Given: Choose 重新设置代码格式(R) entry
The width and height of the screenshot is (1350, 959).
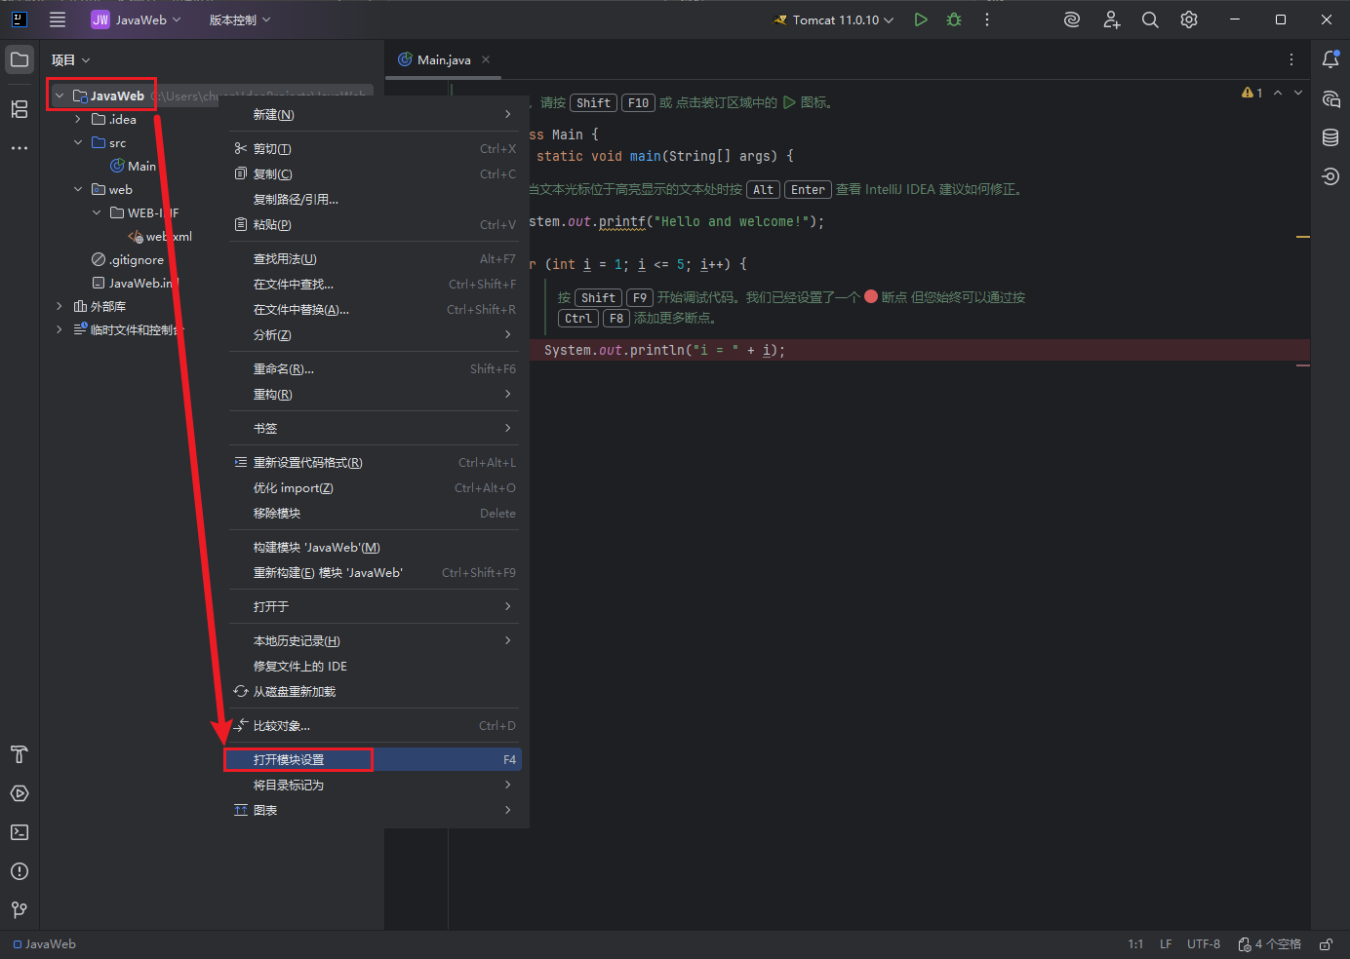Looking at the screenshot, I should point(376,462).
